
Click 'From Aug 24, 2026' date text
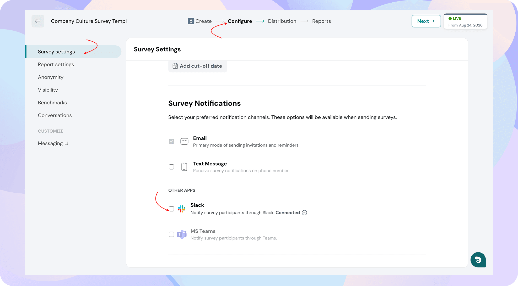(465, 25)
